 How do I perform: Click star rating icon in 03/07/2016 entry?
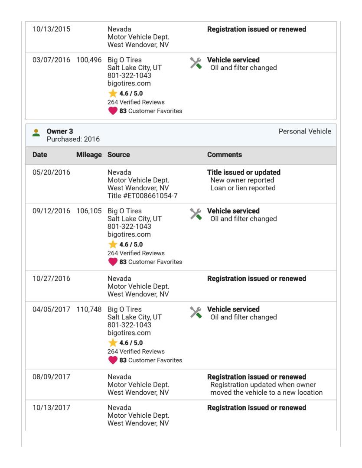[113, 94]
